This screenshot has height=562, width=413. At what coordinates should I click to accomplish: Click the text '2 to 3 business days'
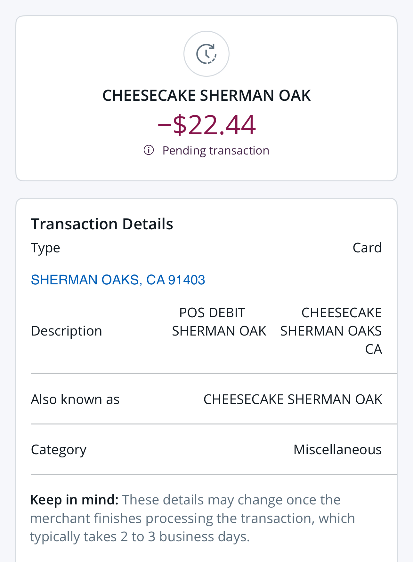pos(184,537)
